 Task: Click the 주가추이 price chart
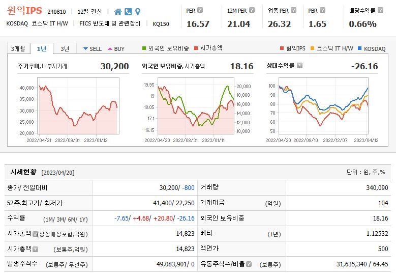[x=78, y=106]
